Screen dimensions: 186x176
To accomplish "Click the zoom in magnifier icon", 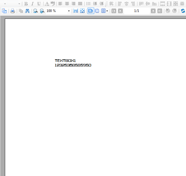I will [35, 11].
